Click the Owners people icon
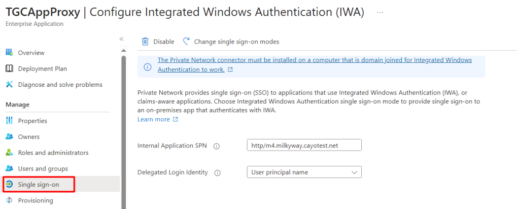Screen dimensions: 517x209 tap(9, 136)
